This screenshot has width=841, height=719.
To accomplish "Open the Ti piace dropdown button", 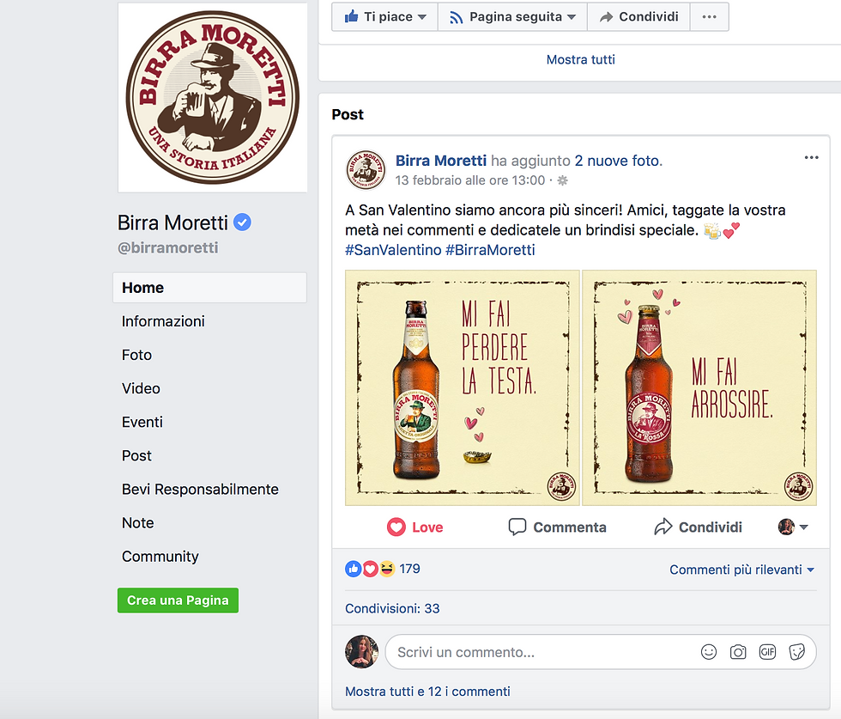I will pyautogui.click(x=384, y=16).
